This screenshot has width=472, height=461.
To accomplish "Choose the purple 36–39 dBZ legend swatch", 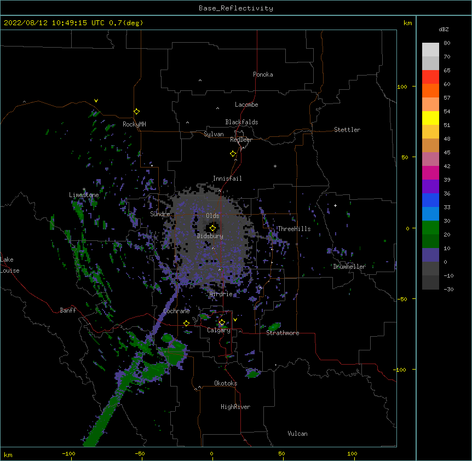I will 430,187.
